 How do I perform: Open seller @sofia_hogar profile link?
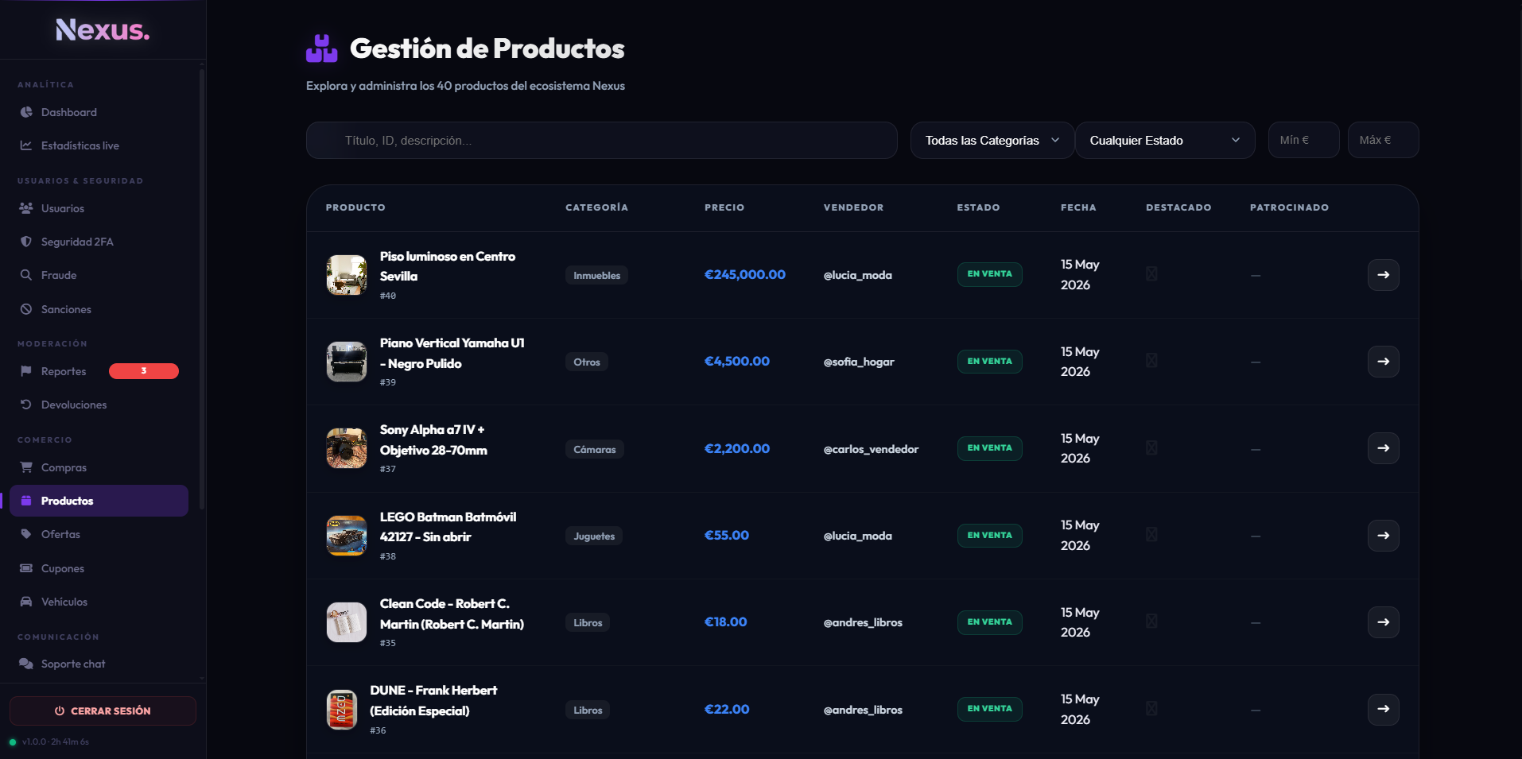(x=859, y=362)
